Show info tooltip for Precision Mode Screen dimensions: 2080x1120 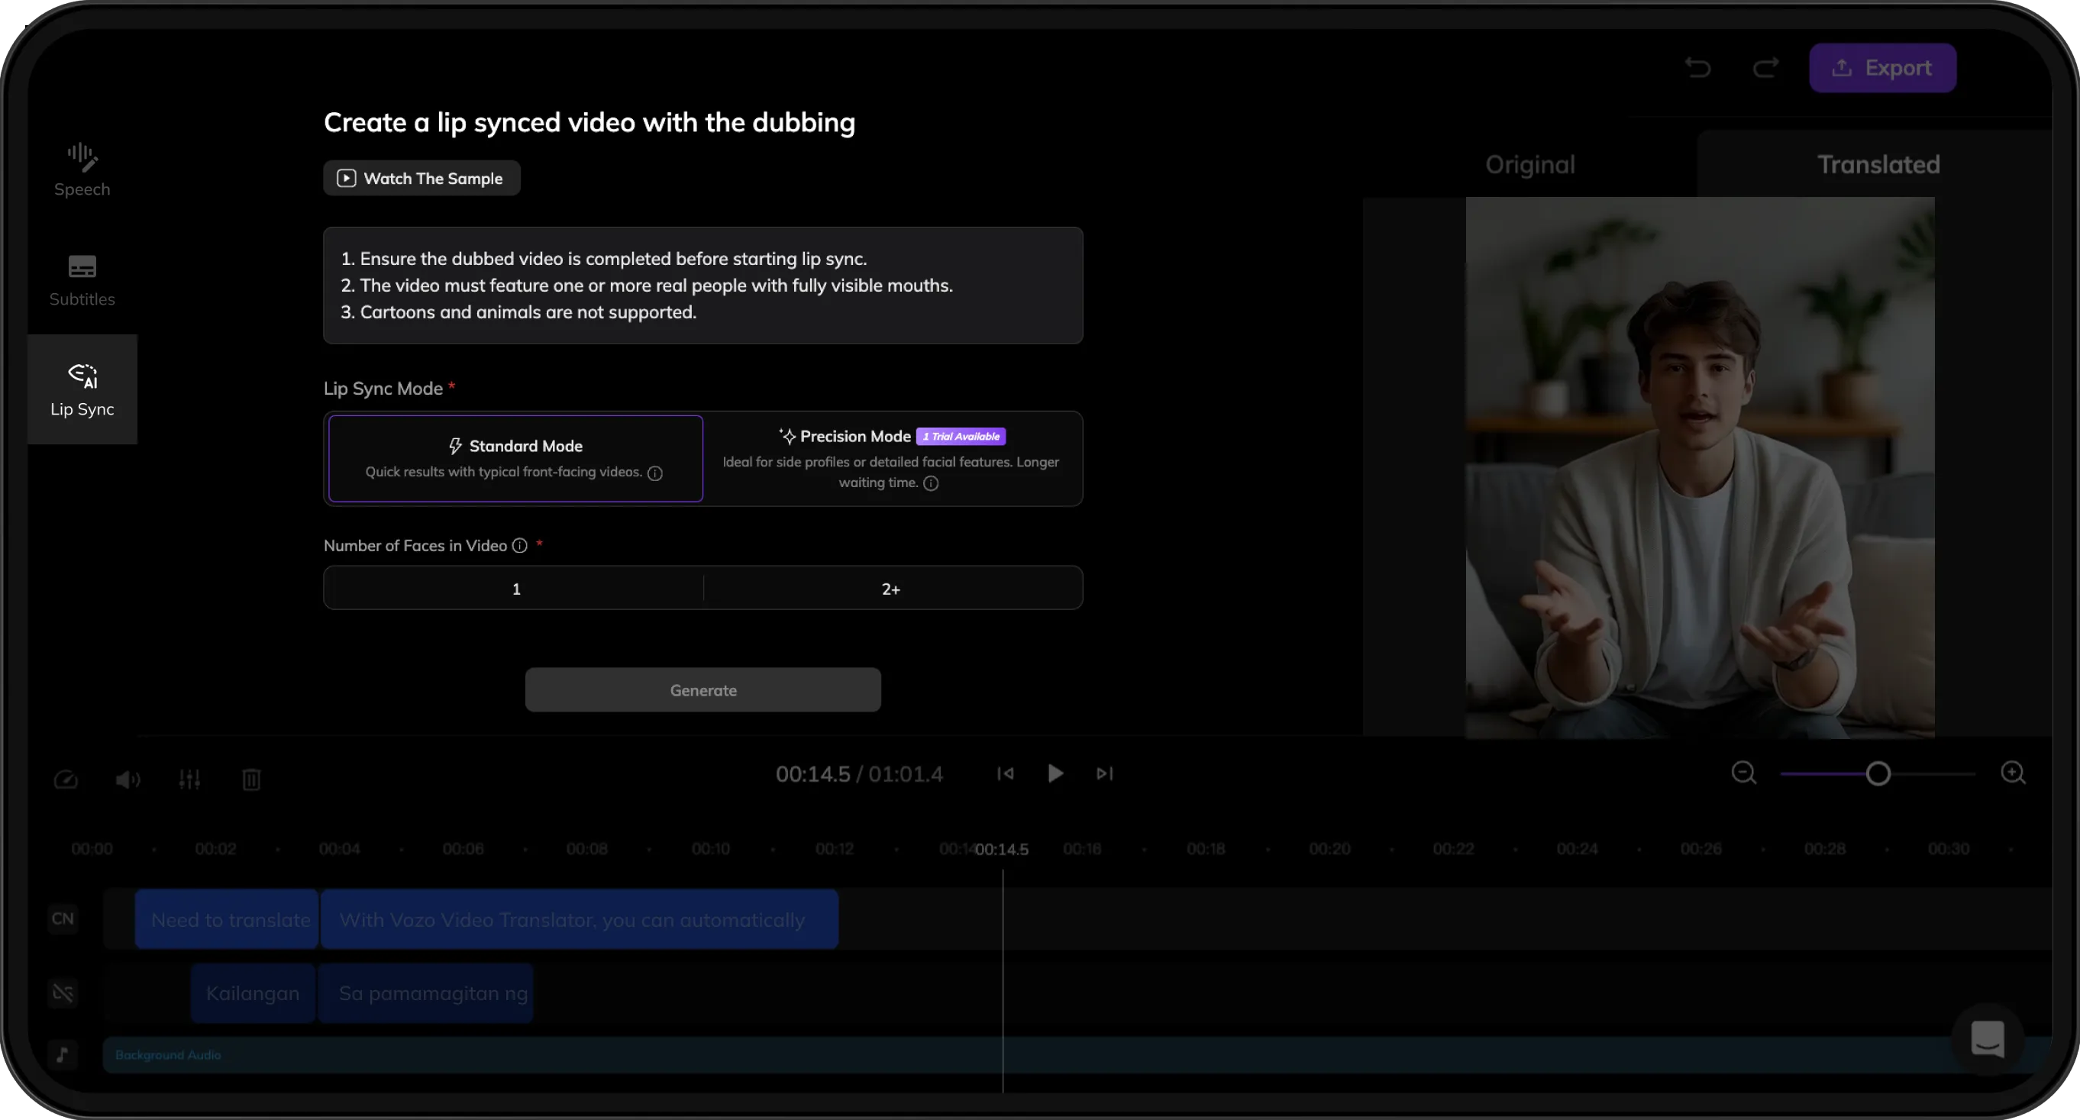click(931, 484)
